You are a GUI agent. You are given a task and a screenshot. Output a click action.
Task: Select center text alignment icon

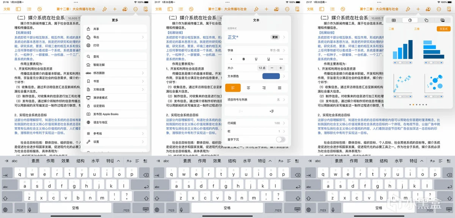tap(248, 88)
